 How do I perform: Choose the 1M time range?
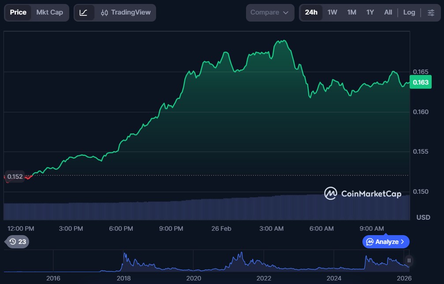click(351, 13)
